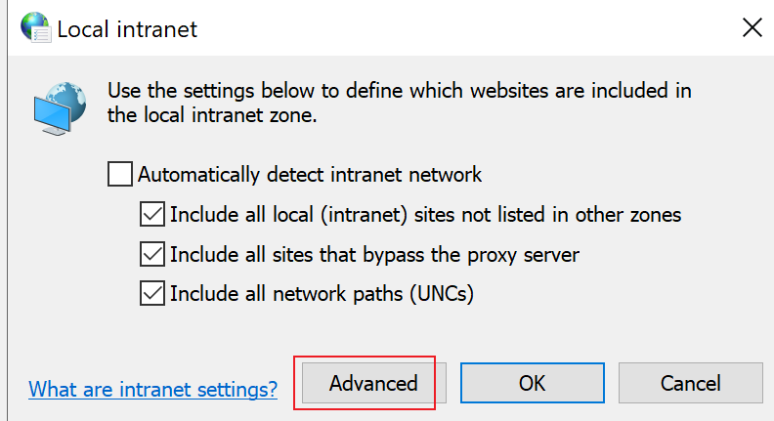
Task: Uncheck Include all local (intranet) sites box
Action: point(152,214)
